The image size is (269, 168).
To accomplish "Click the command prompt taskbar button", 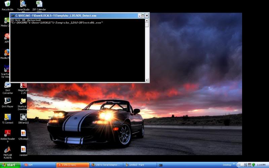I will 161,165.
